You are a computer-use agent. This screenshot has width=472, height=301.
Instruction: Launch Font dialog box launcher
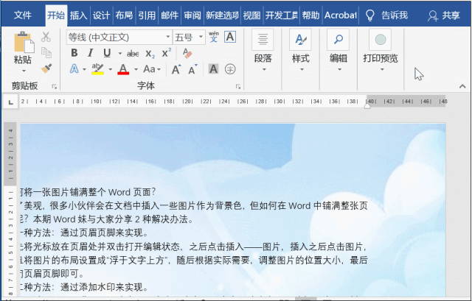(237, 87)
